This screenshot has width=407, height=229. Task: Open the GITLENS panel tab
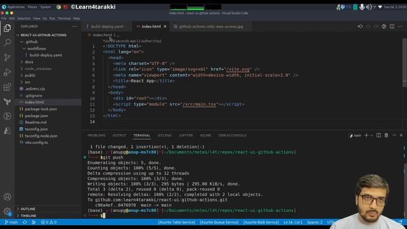click(164, 135)
